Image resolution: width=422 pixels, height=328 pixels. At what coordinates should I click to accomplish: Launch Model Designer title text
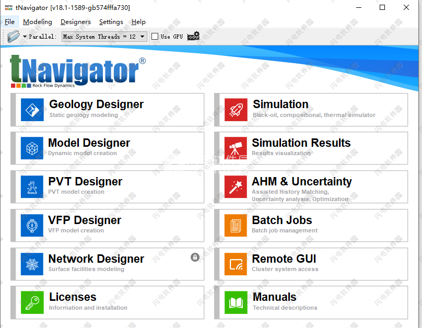tap(89, 143)
